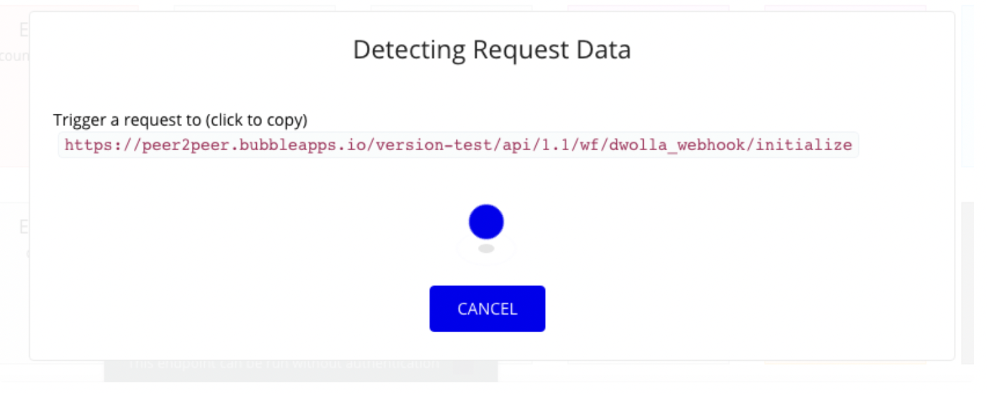The image size is (987, 394).
Task: Click the dimmed second card outline at the top edge
Action: tap(254, 8)
